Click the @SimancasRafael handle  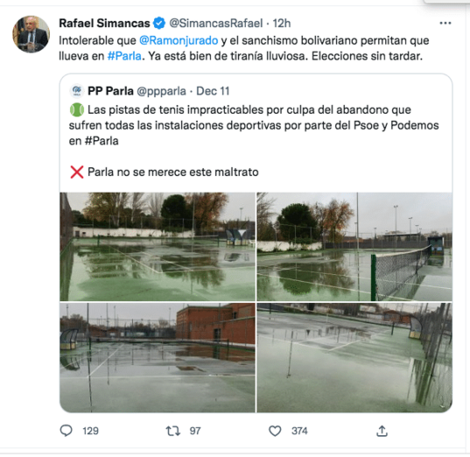[216, 23]
